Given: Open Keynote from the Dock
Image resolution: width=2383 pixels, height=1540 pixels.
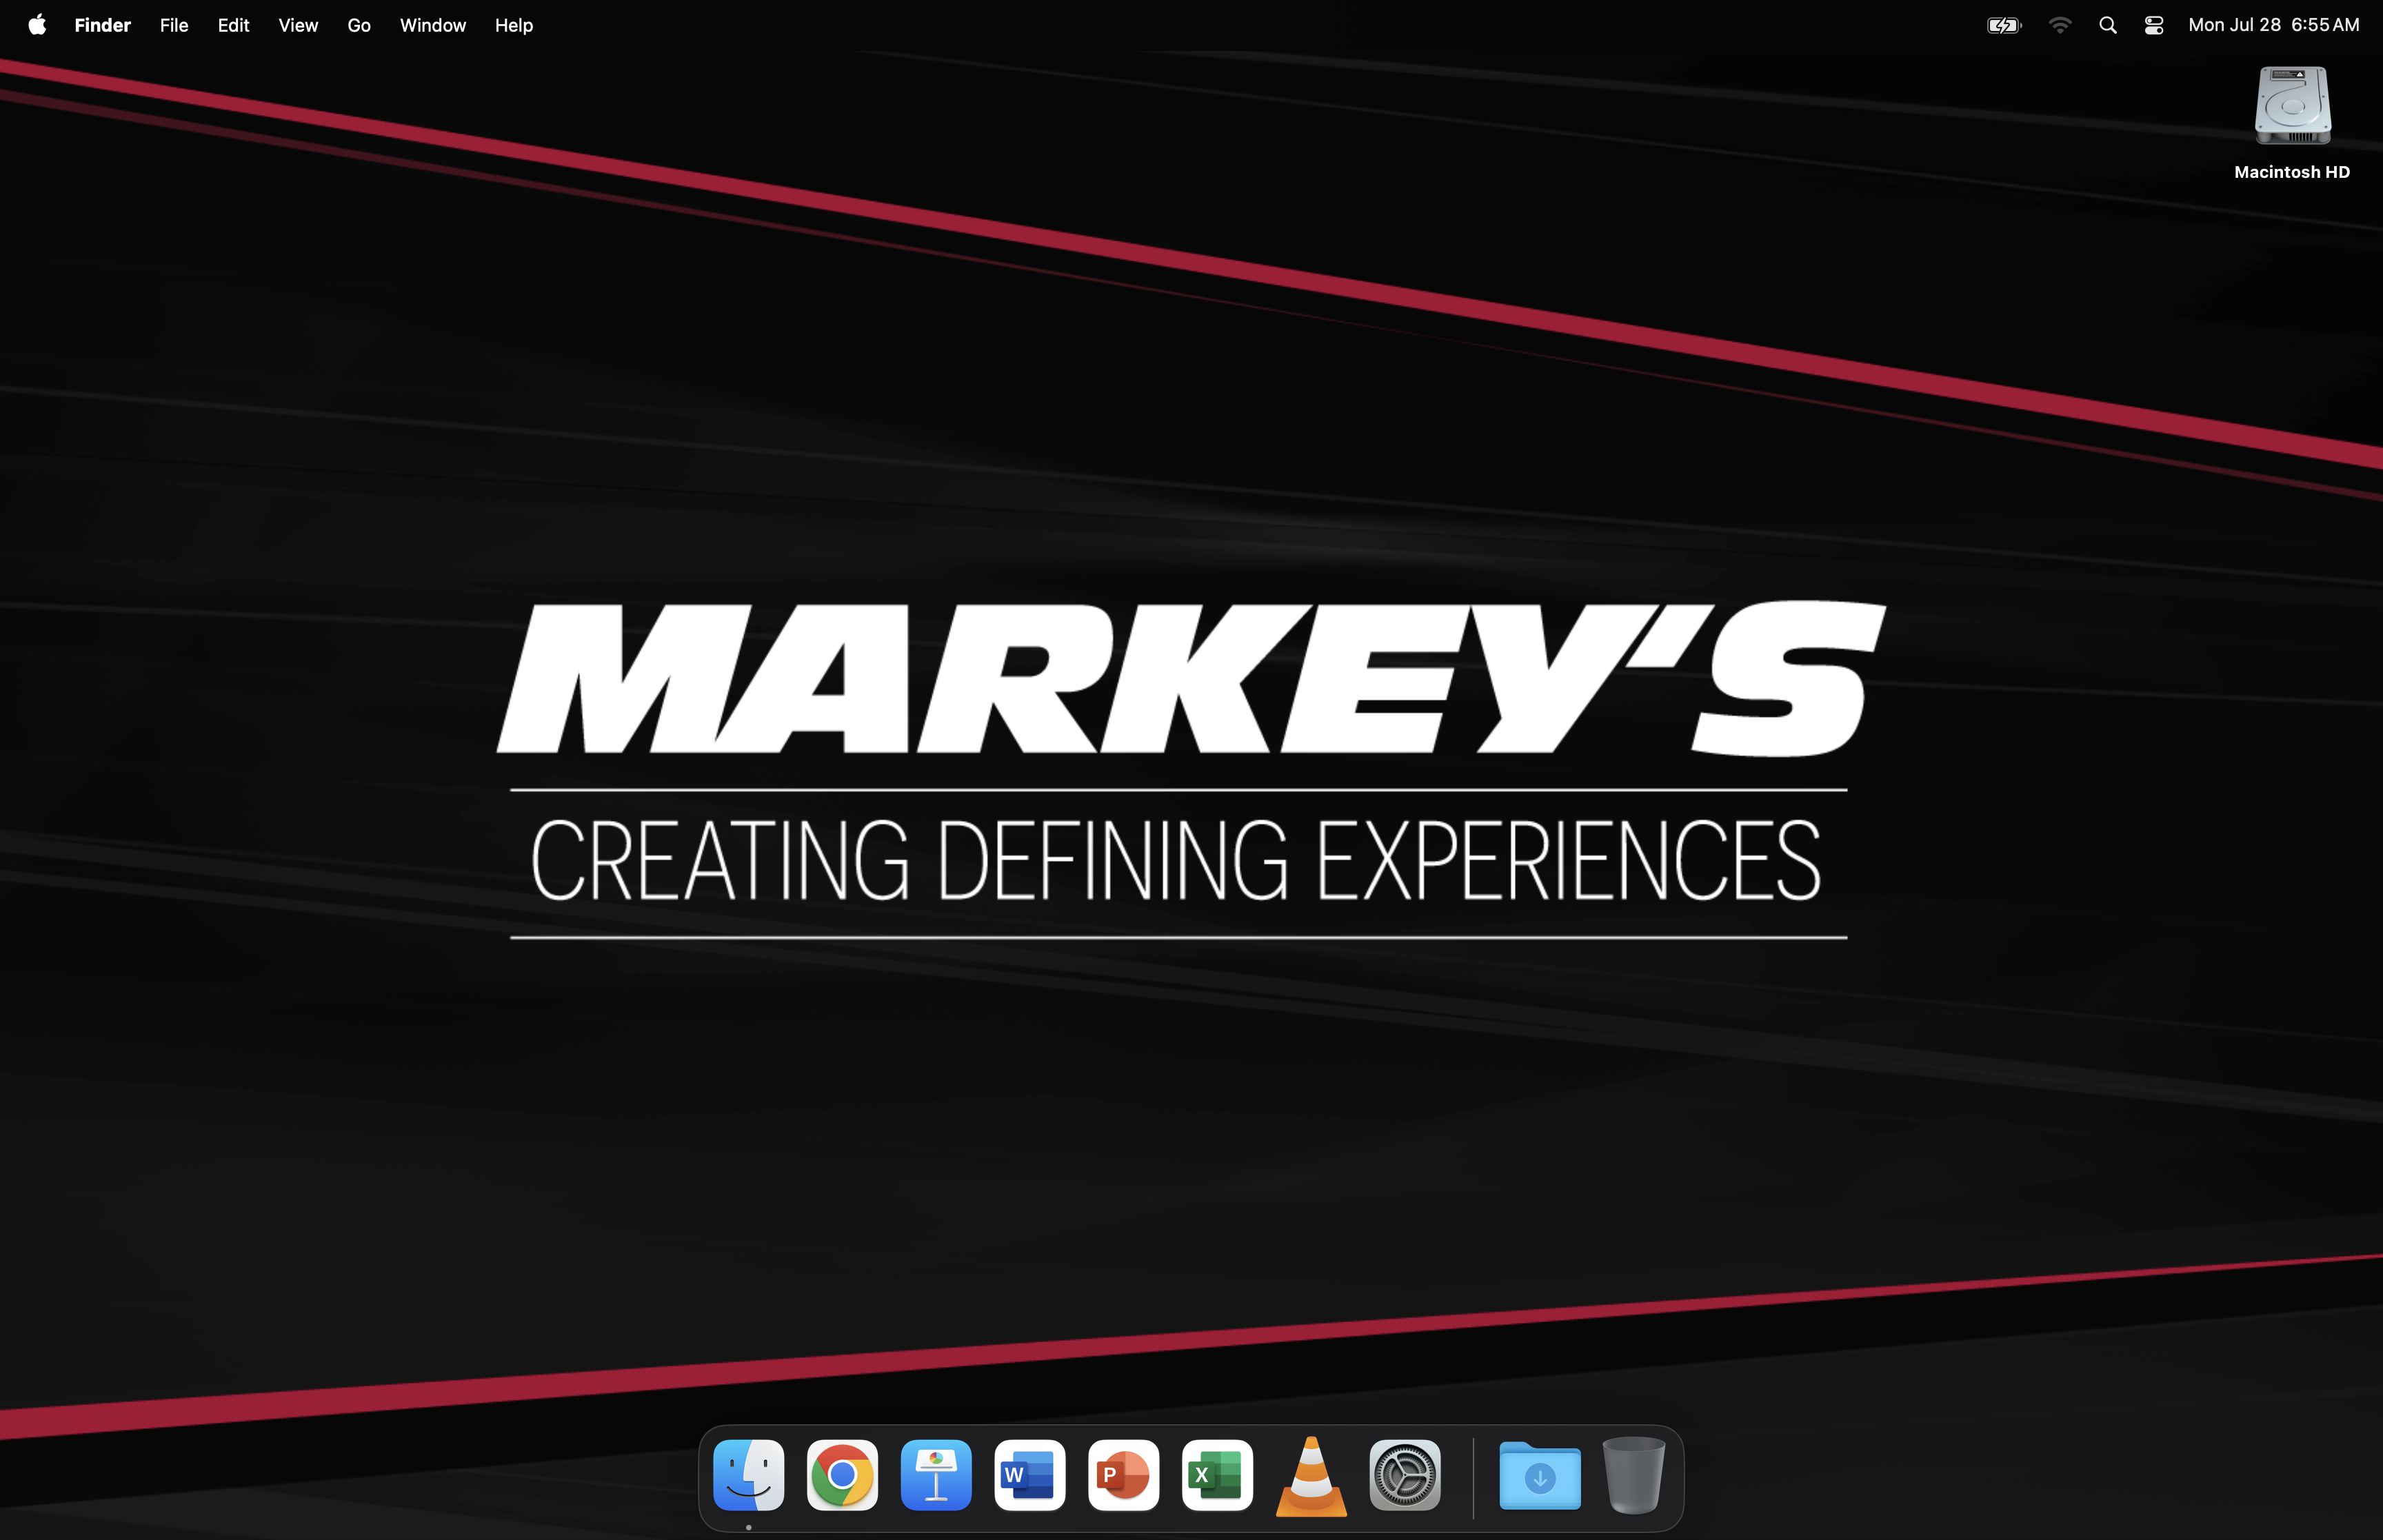Looking at the screenshot, I should 936,1475.
